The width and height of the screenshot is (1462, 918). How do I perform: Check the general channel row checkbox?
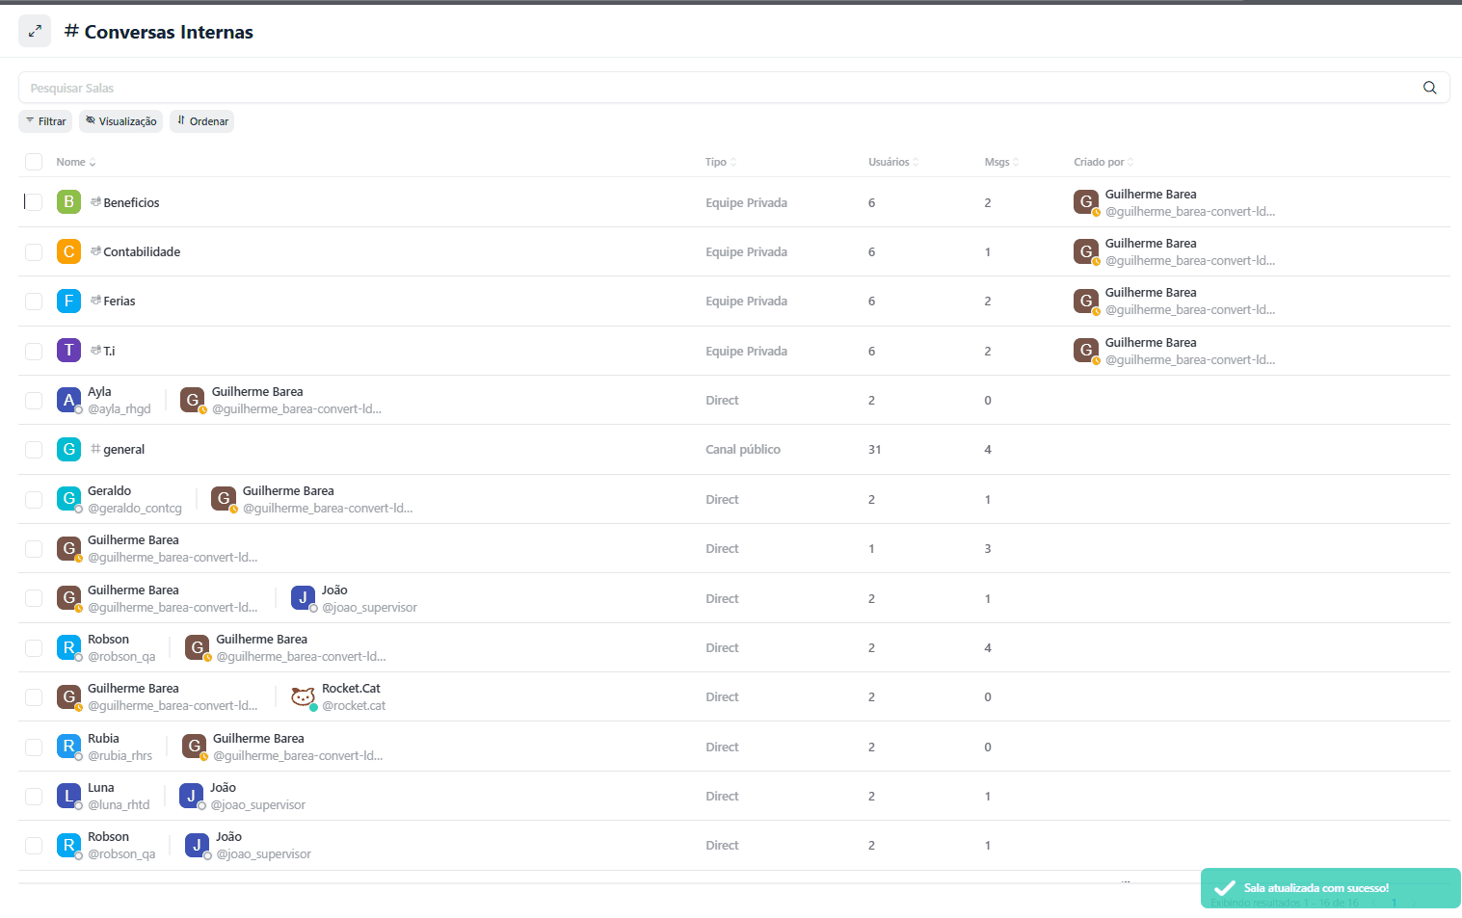[34, 449]
